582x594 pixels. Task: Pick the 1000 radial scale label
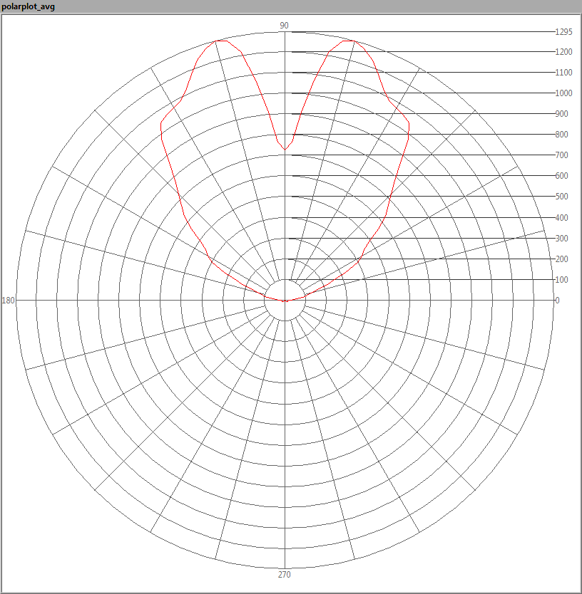[563, 93]
